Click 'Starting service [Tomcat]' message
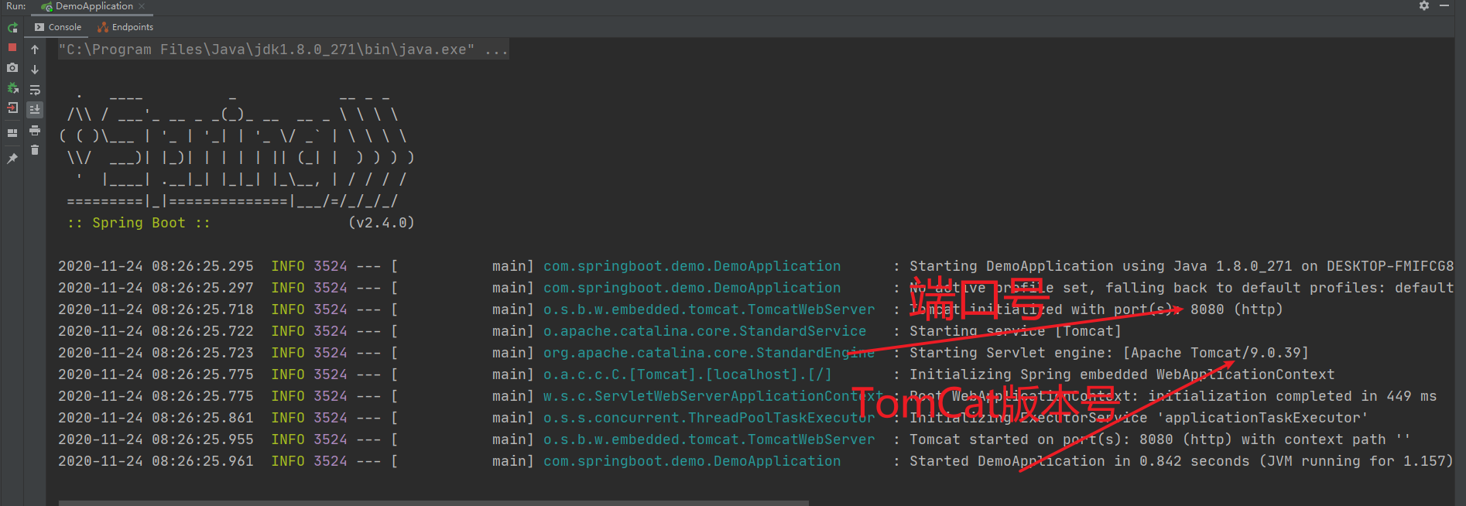The height and width of the screenshot is (506, 1466). point(1016,331)
